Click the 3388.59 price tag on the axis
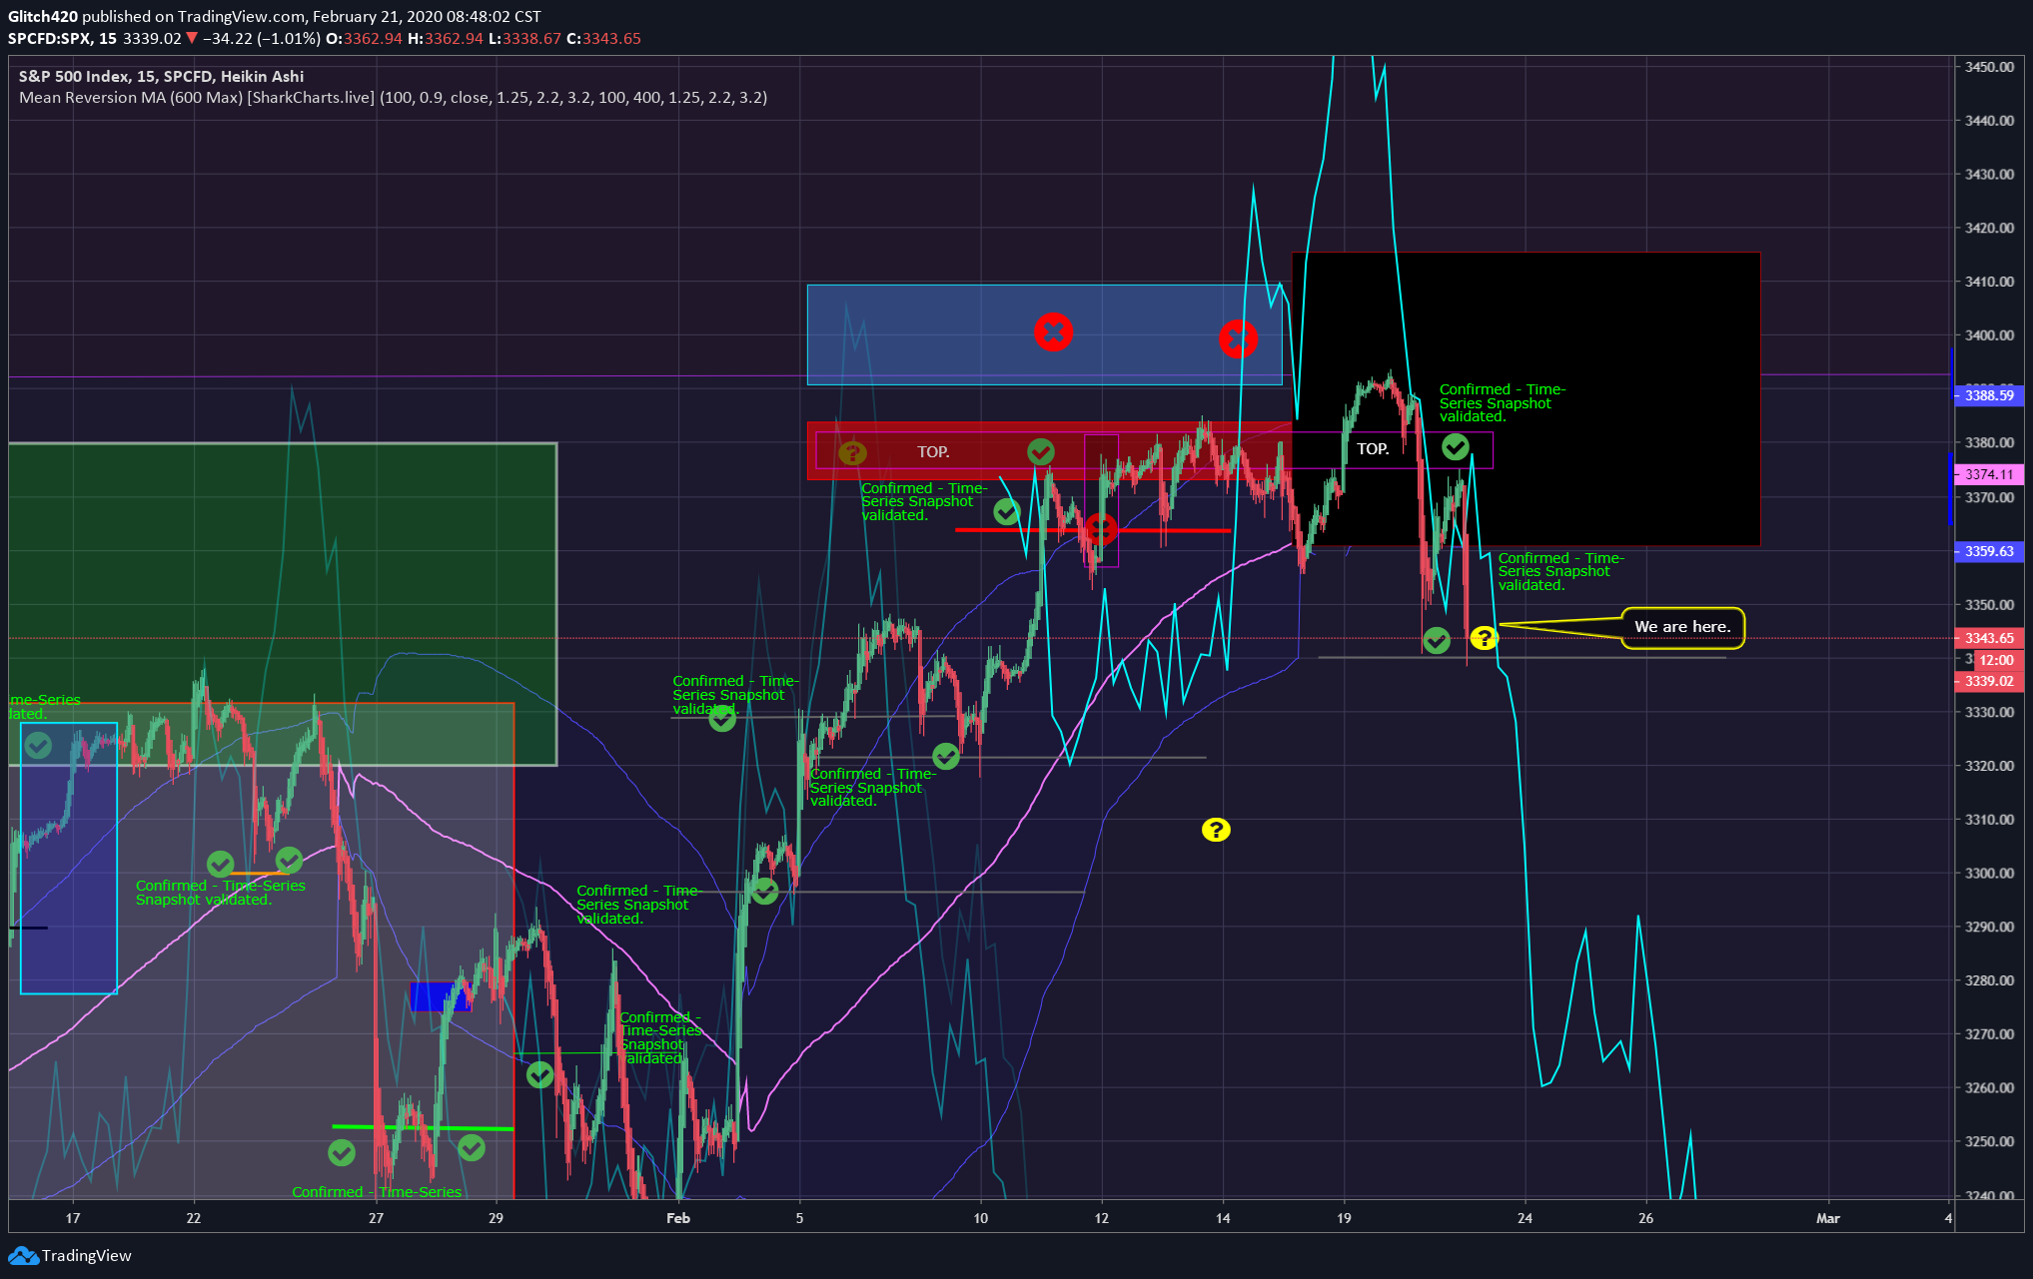 1989,395
